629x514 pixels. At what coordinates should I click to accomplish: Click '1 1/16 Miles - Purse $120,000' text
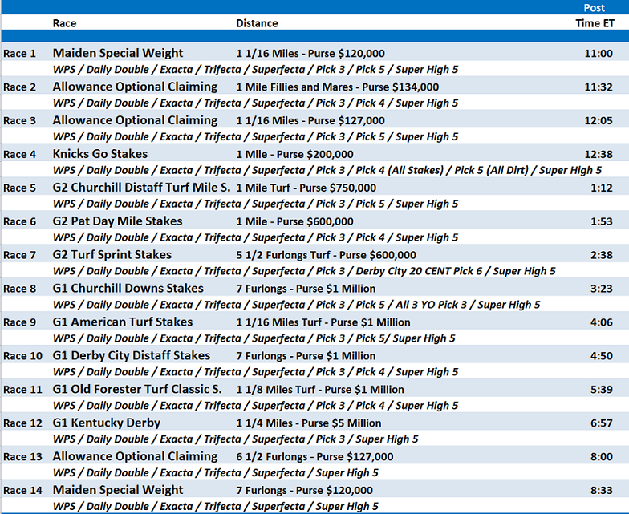pos(310,53)
